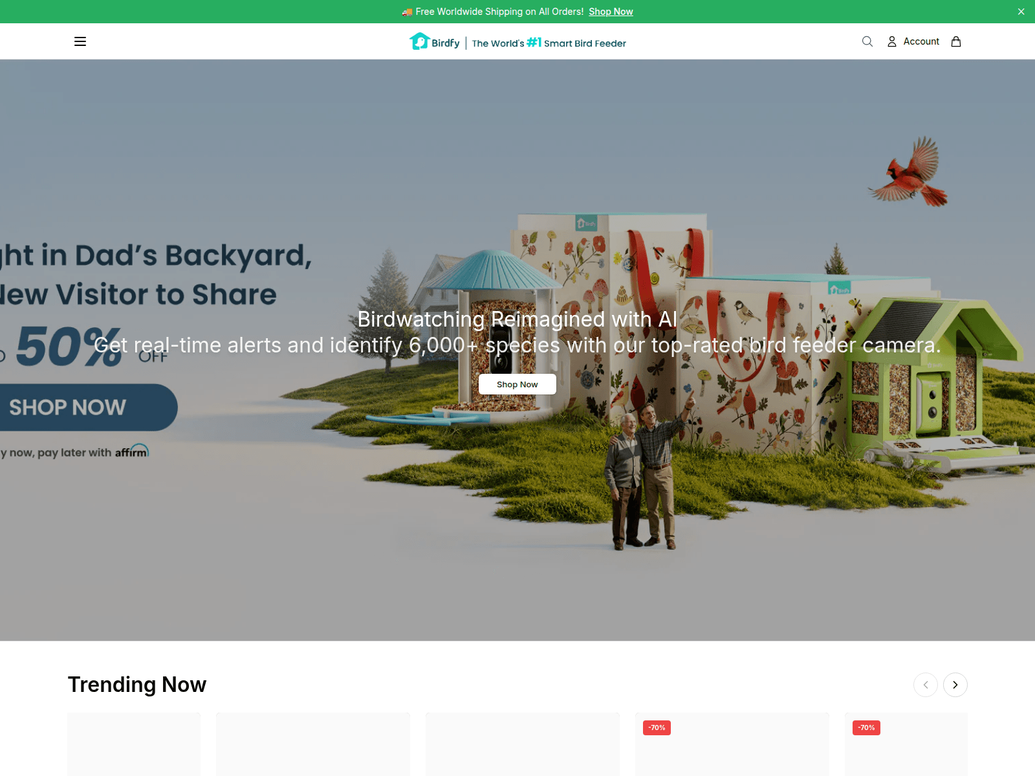
Task: Dismiss the free shipping announcement bar
Action: pos(1021,12)
